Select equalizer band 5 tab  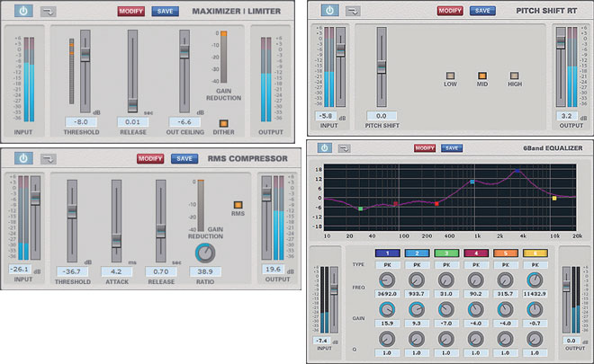pyautogui.click(x=507, y=253)
